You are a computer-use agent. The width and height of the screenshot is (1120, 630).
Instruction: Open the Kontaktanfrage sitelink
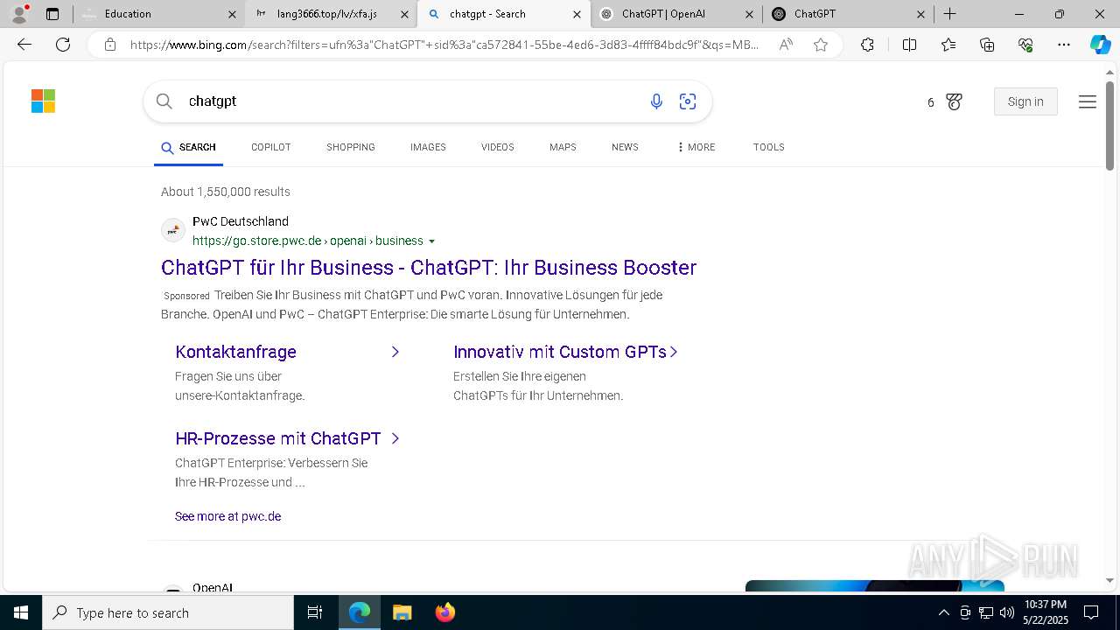click(235, 352)
